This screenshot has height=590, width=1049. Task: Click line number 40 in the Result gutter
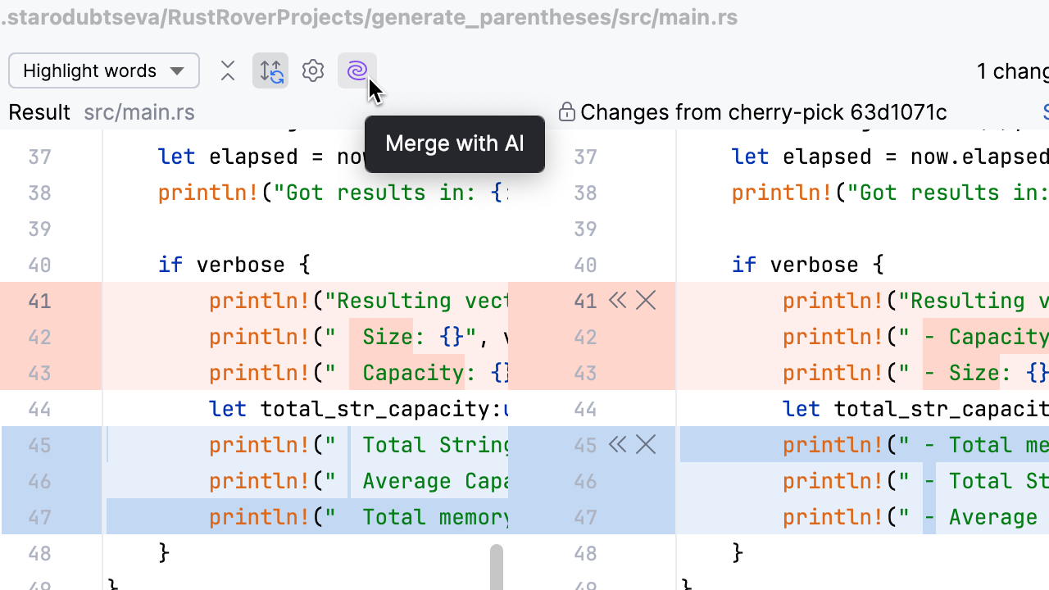(x=39, y=265)
